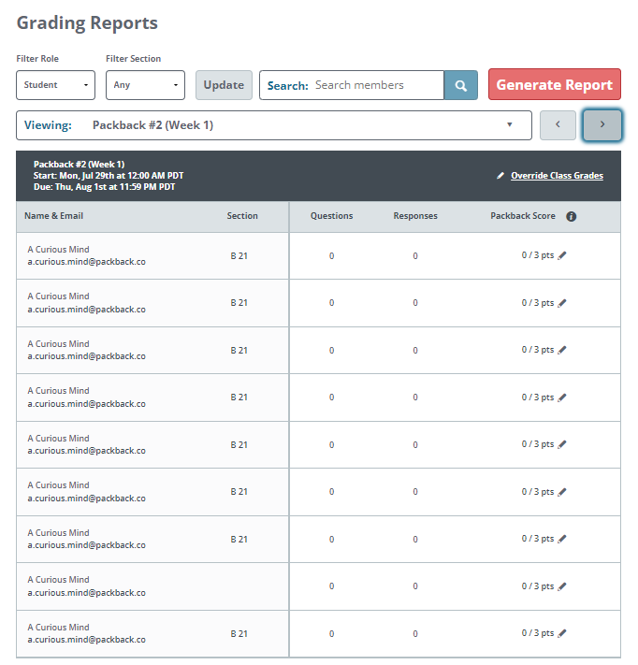Open the Filter Section Any dropdown
The width and height of the screenshot is (638, 665).
pyautogui.click(x=145, y=85)
